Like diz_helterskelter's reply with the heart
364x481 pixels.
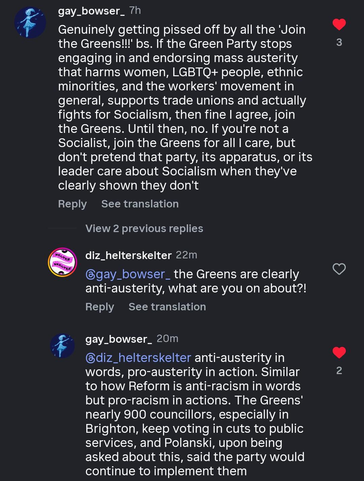339,269
